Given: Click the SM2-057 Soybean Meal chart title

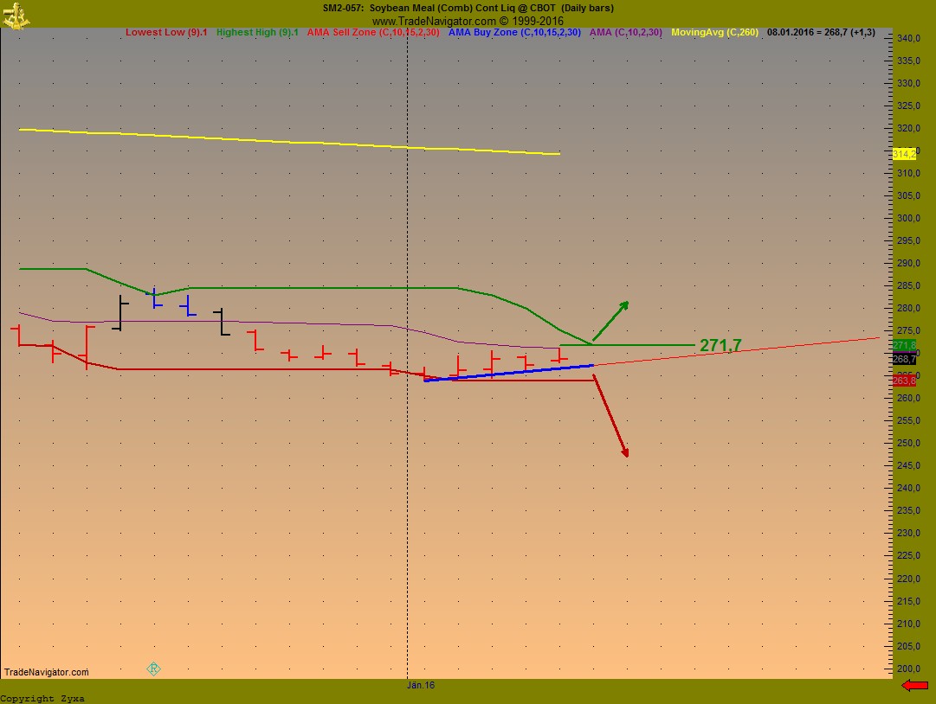Looking at the screenshot, I should (468, 8).
